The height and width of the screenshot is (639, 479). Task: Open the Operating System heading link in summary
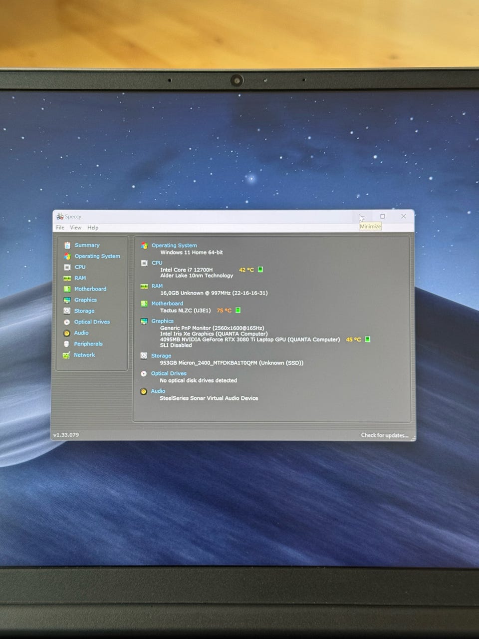(174, 246)
